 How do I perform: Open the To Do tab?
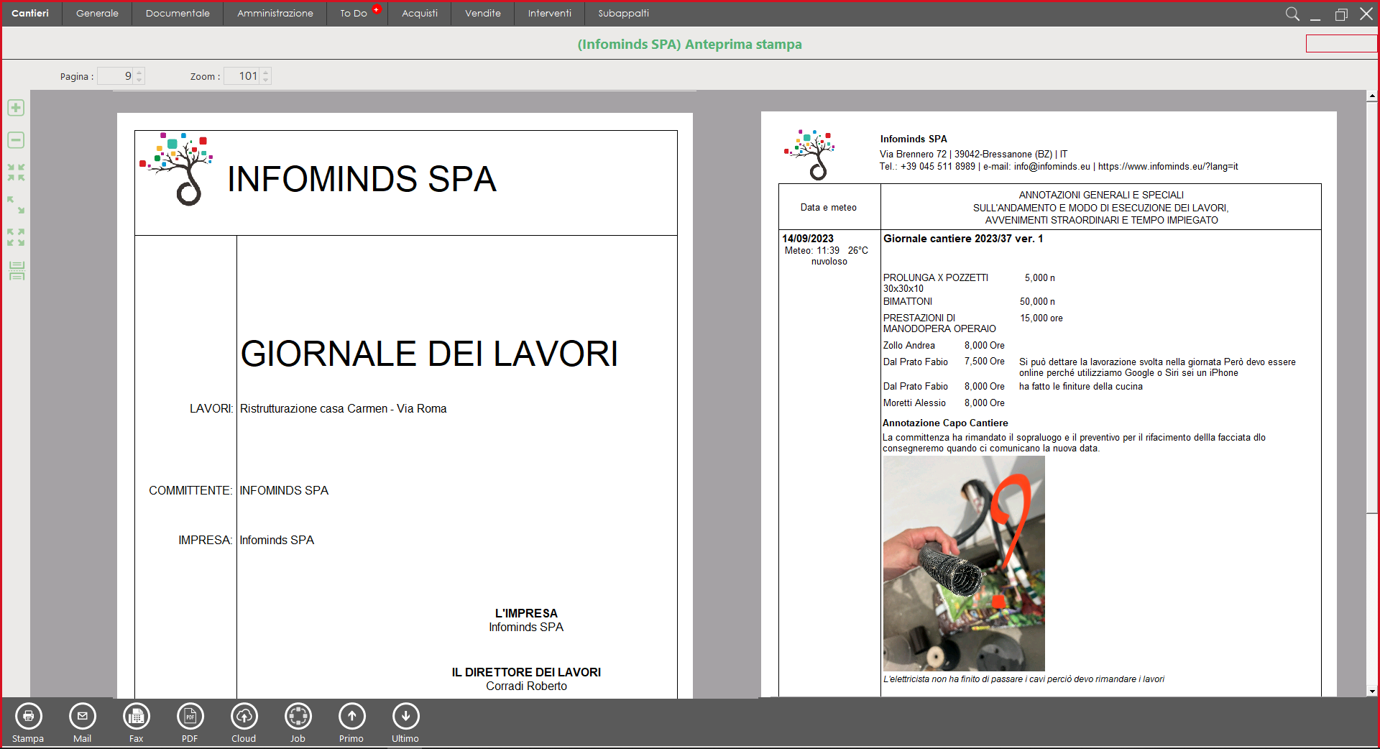354,13
